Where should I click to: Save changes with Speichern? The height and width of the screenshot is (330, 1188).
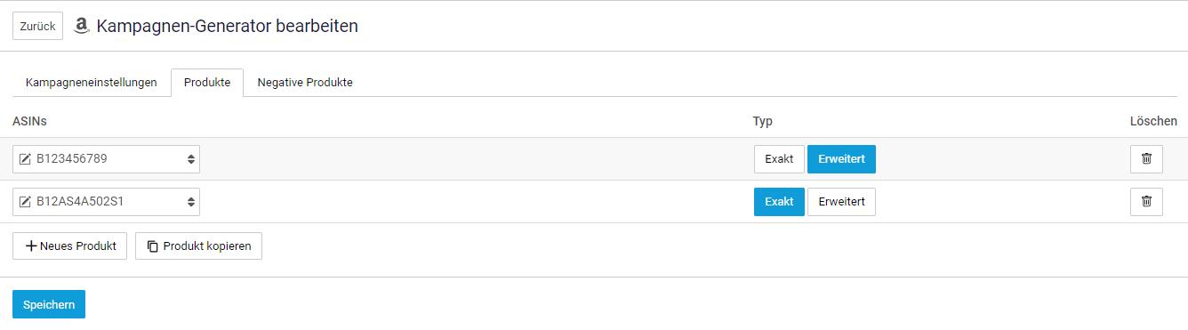coord(49,304)
